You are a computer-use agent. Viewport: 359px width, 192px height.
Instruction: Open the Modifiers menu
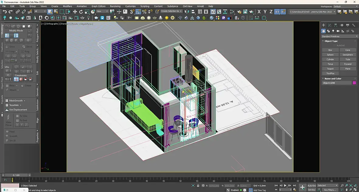[x=67, y=6]
